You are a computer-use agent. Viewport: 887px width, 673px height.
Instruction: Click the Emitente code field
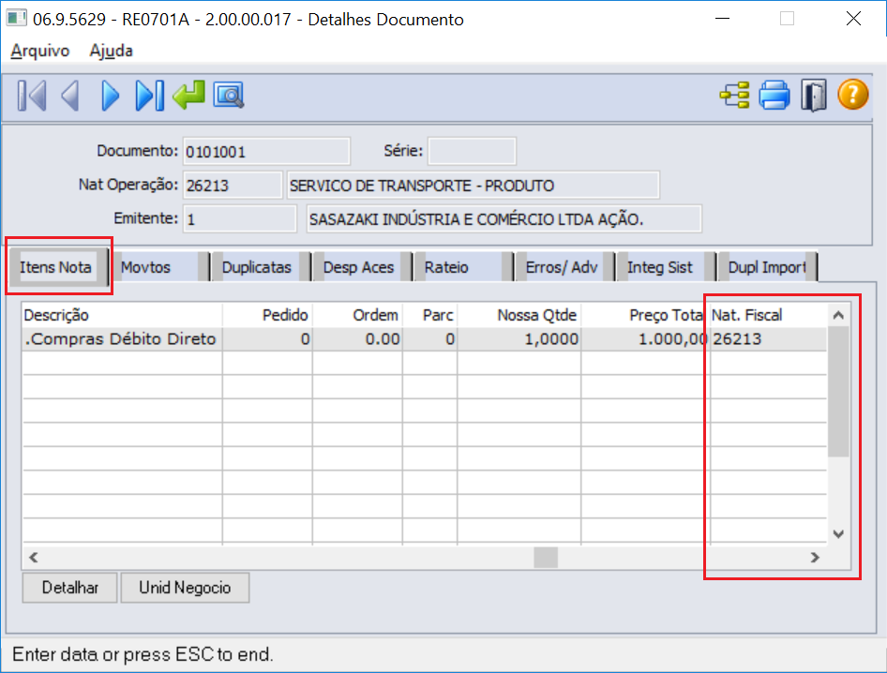pos(239,219)
